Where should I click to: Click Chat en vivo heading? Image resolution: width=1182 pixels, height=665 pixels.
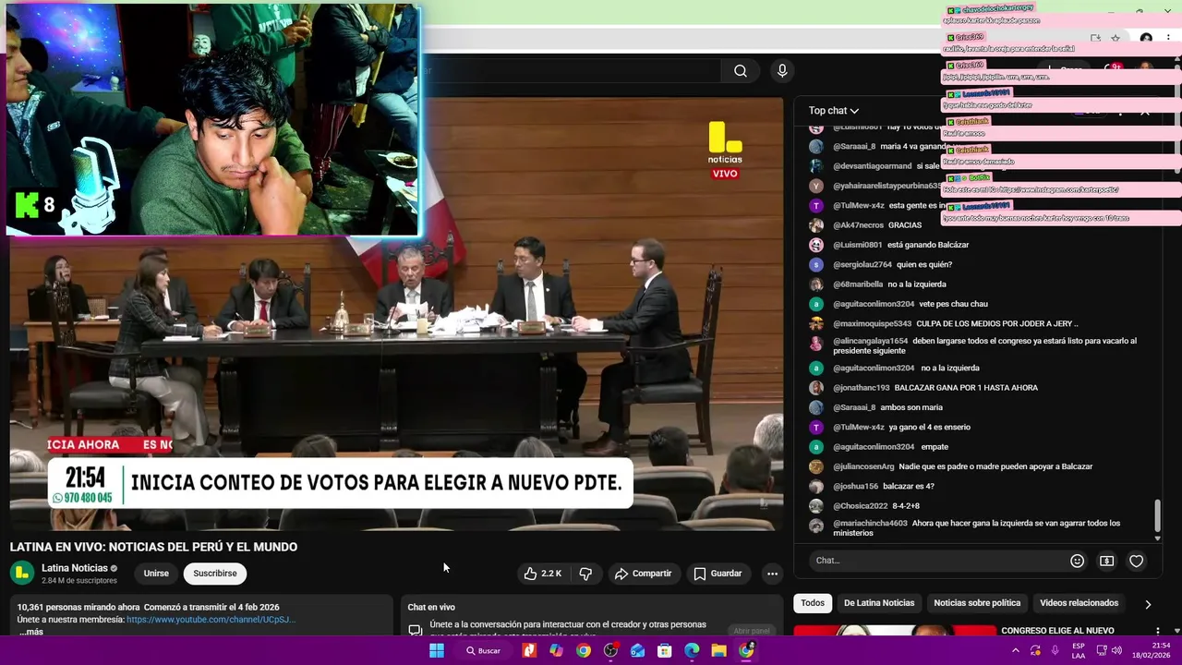(431, 608)
